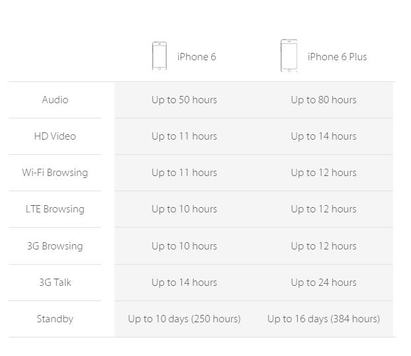The image size is (411, 356).
Task: Select iPhone 6 3G Browsing 10 hours cell
Action: 184,246
